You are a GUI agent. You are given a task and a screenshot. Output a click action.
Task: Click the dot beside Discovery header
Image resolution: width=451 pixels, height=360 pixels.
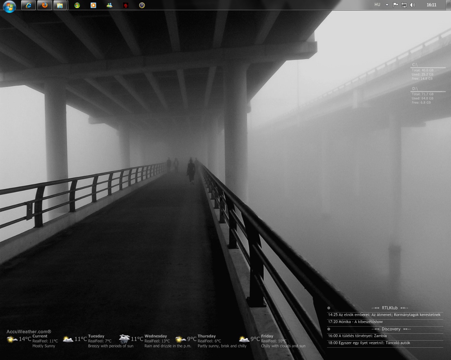coord(329,329)
